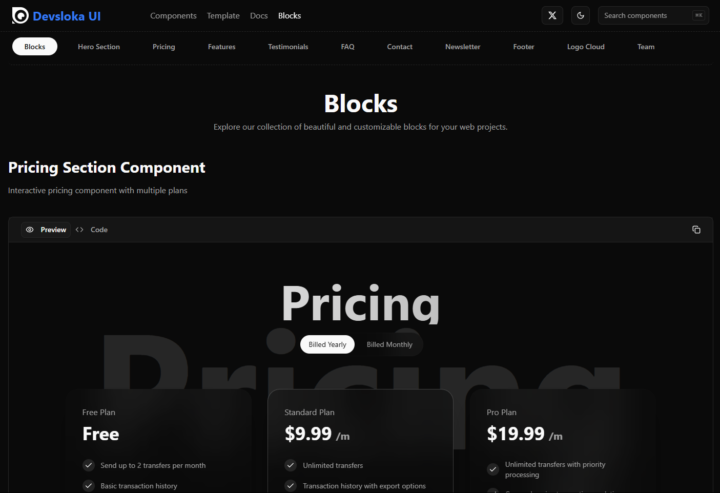The image size is (720, 493).
Task: Toggle the Preview view mode
Action: (x=46, y=230)
